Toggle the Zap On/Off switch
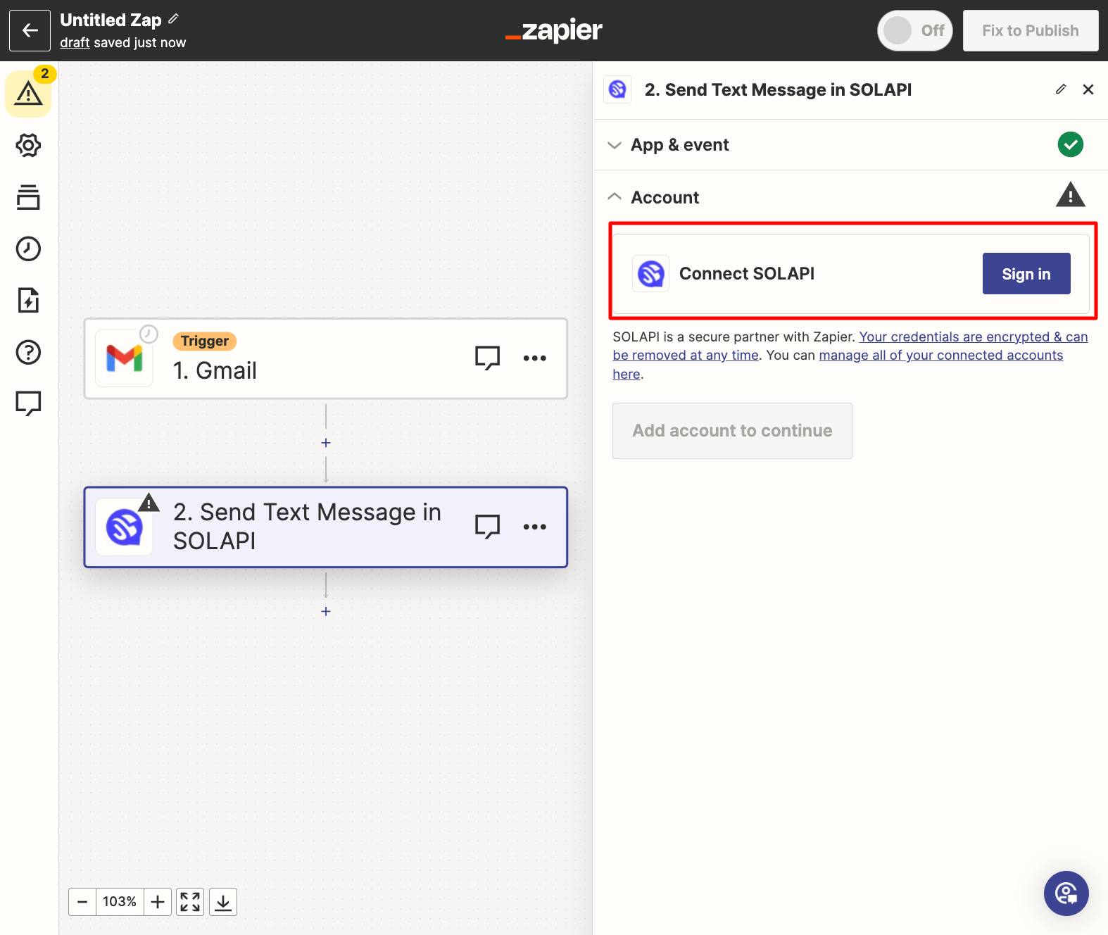 (914, 30)
